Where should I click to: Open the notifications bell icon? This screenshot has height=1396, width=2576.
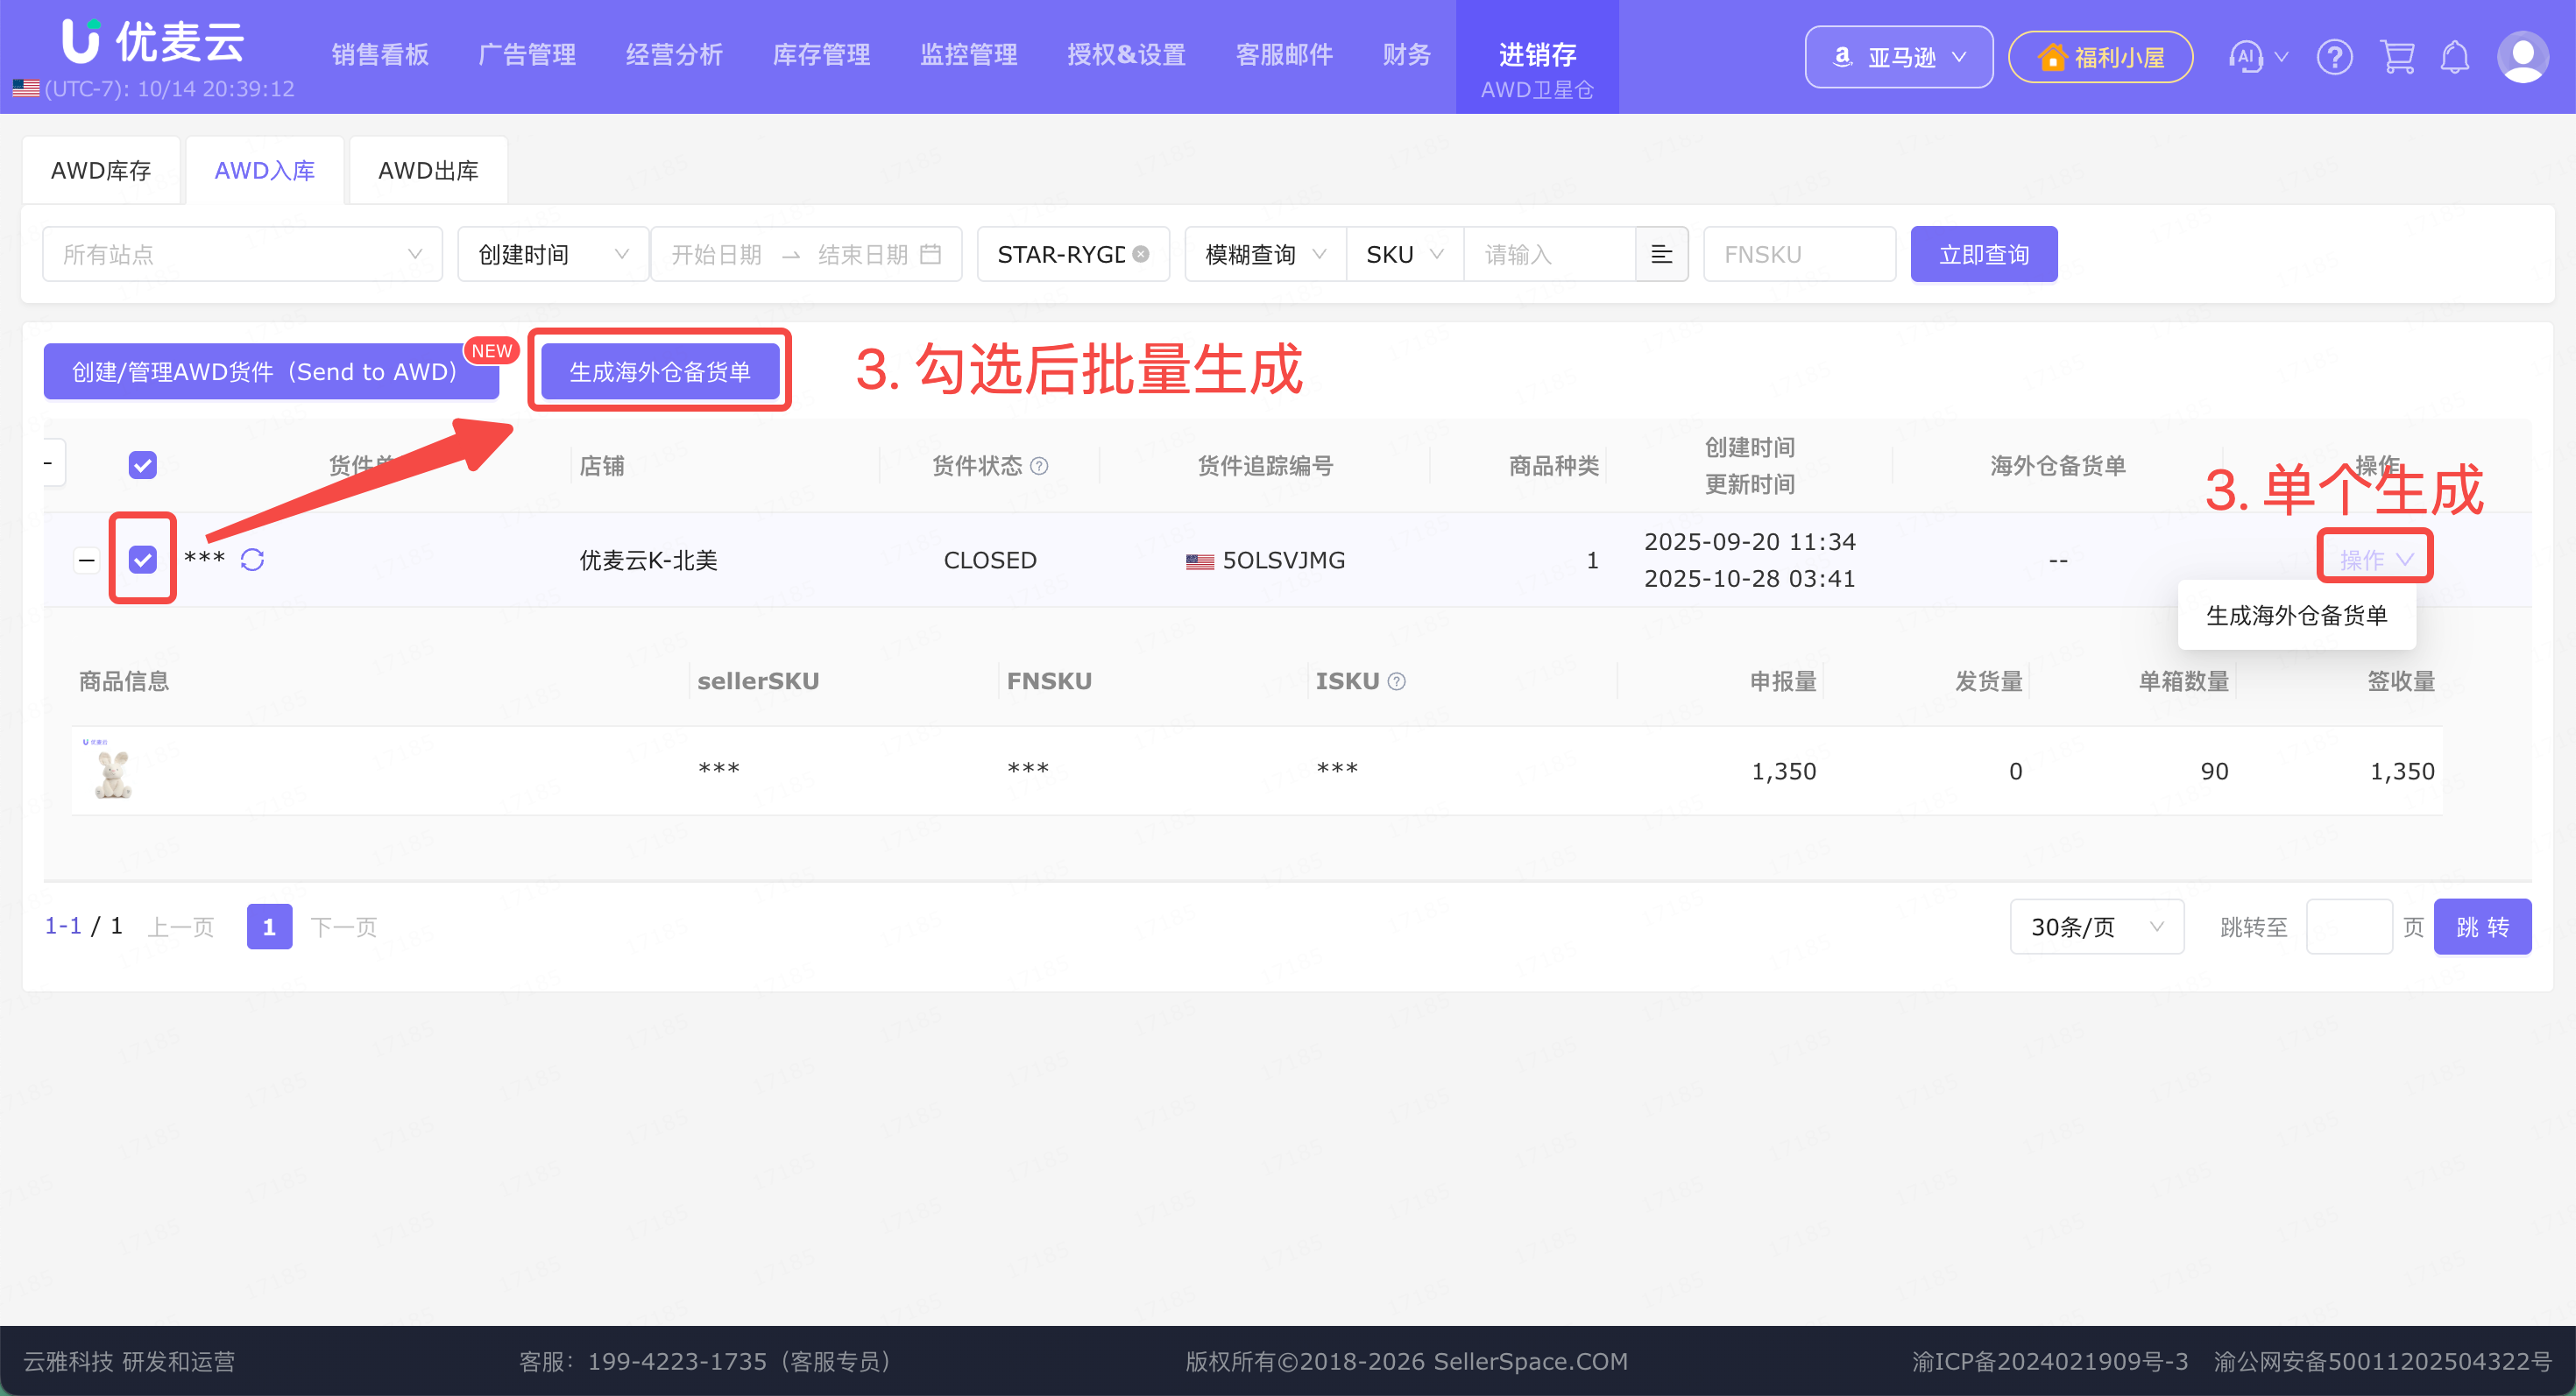(x=2455, y=57)
